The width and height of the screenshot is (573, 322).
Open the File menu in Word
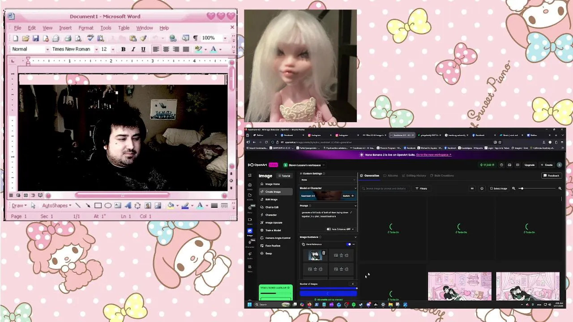click(x=17, y=28)
